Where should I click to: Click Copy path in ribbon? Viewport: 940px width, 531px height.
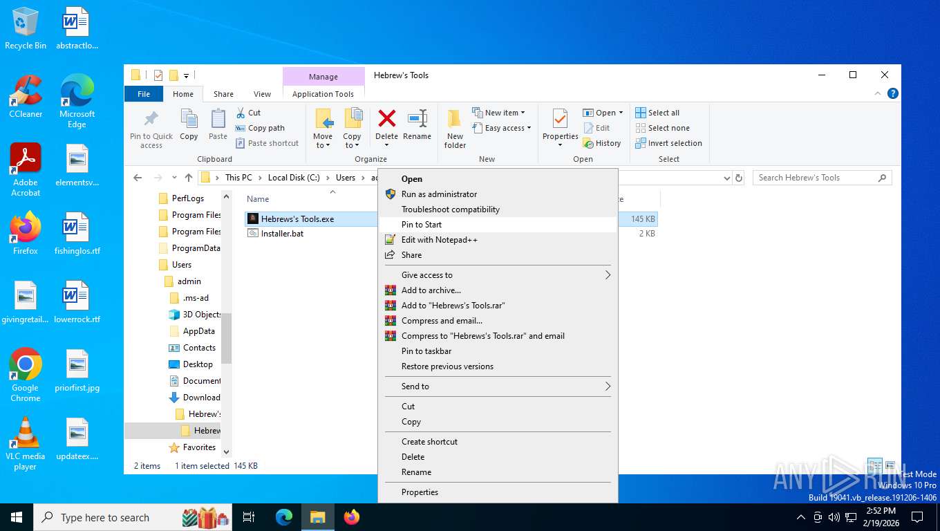[260, 128]
